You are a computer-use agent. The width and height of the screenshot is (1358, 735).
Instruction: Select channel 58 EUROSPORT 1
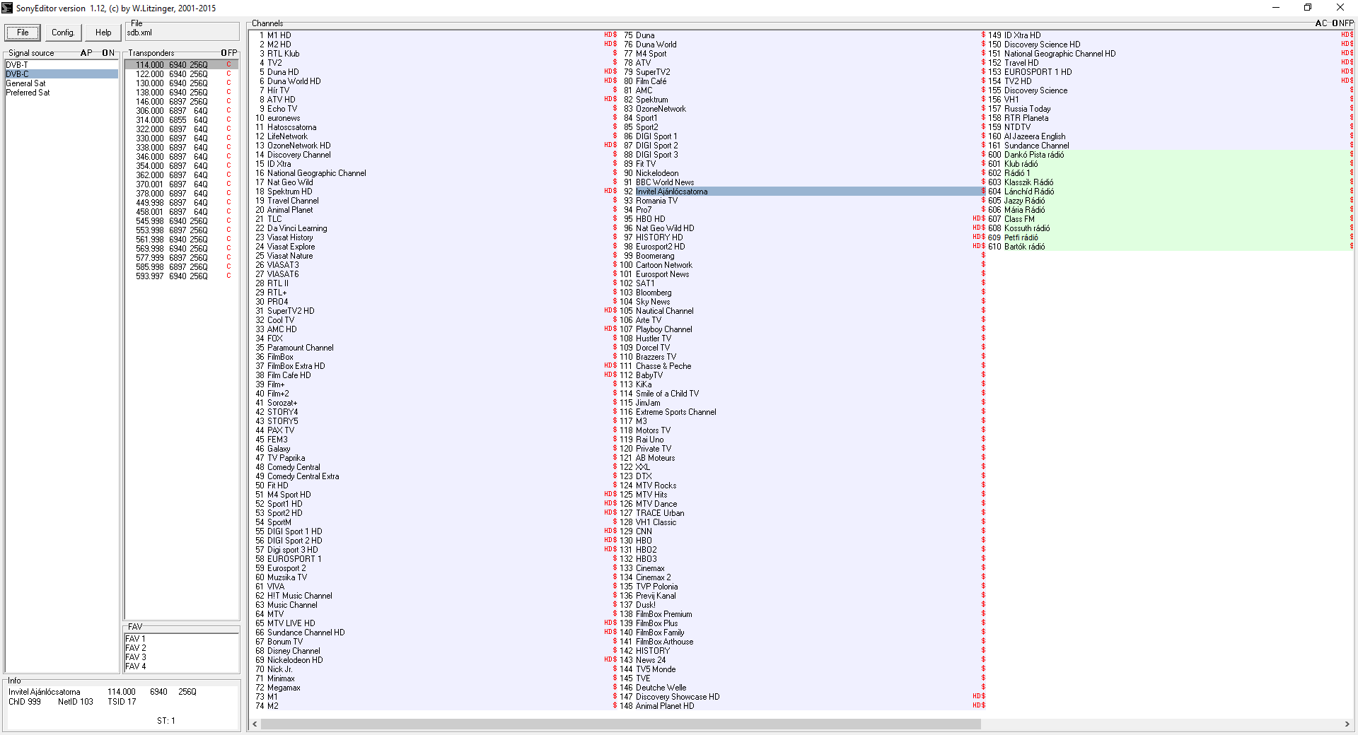click(x=435, y=559)
